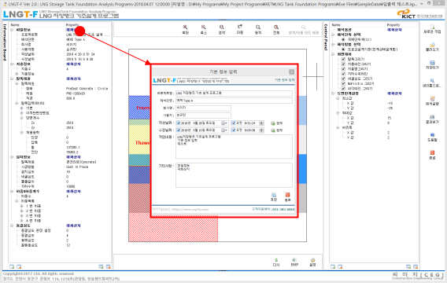Click the 프로젝트명 input field
The height and width of the screenshot is (286, 447).
pos(234,93)
